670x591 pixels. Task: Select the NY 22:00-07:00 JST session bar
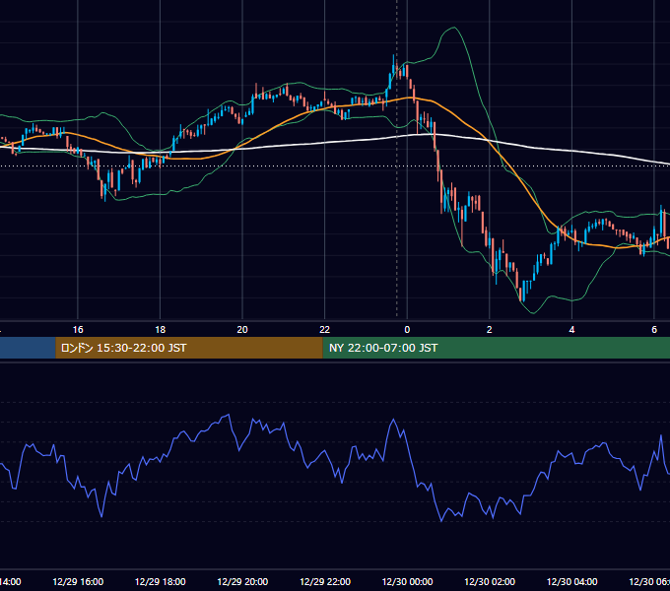pos(496,348)
